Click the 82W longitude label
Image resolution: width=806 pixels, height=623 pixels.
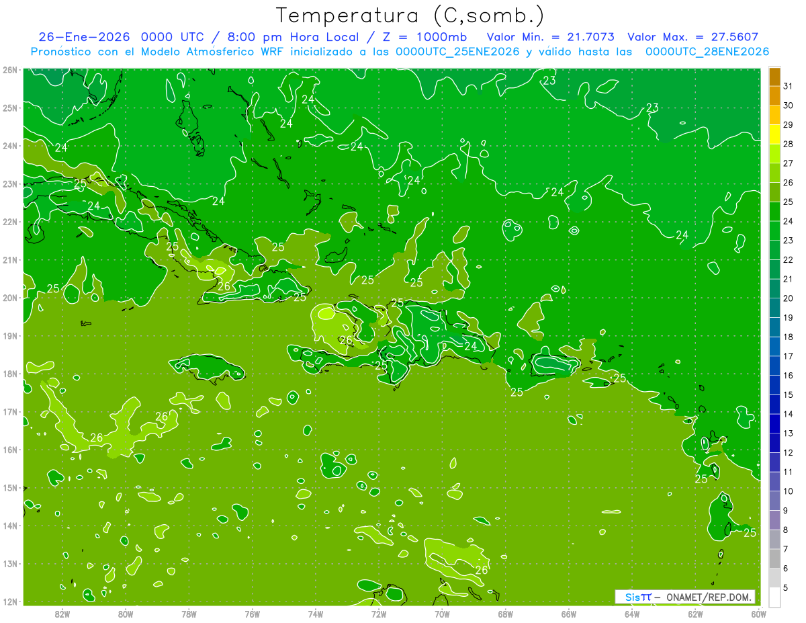[62, 614]
